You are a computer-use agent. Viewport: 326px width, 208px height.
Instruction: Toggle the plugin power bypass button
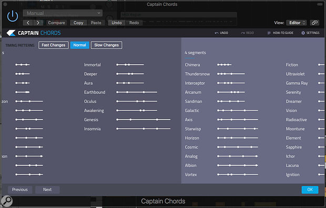coord(13,16)
